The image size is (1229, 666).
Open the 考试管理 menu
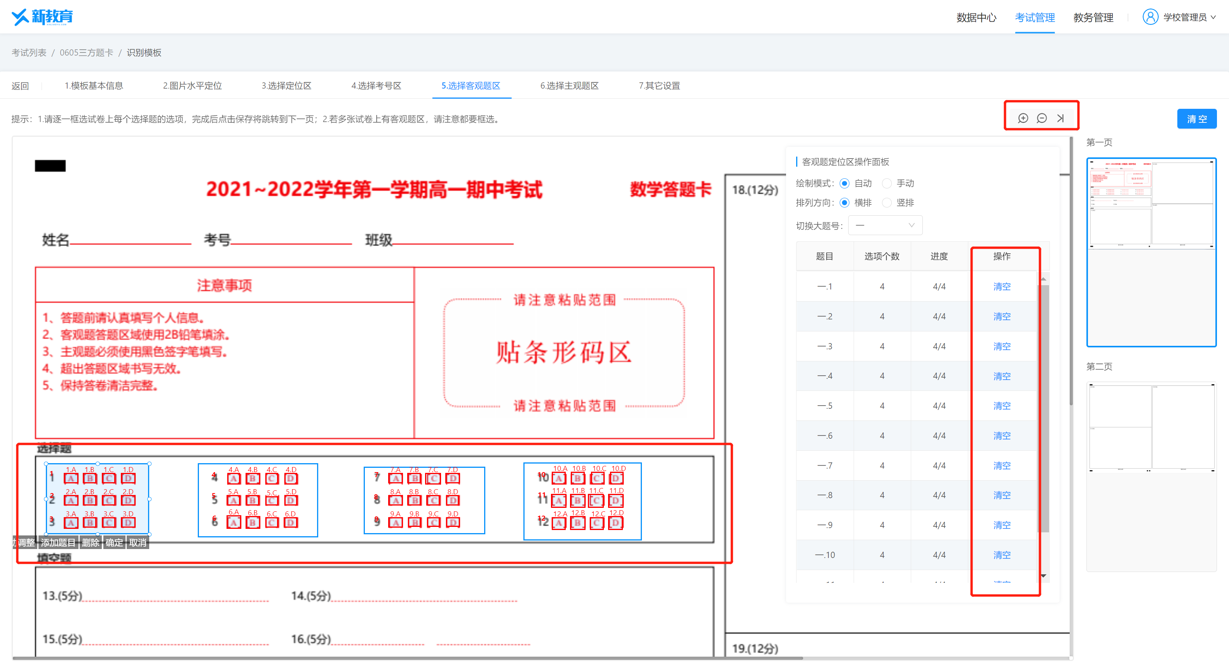pos(1034,17)
